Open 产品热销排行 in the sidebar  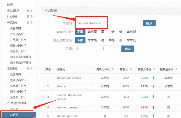click(18, 34)
